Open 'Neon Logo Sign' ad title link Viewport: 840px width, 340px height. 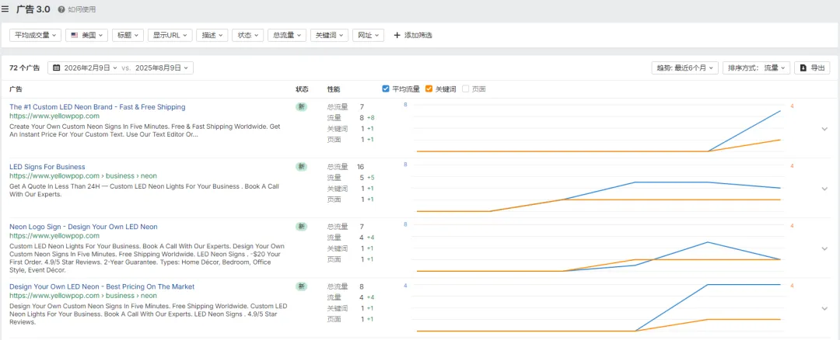click(x=83, y=227)
